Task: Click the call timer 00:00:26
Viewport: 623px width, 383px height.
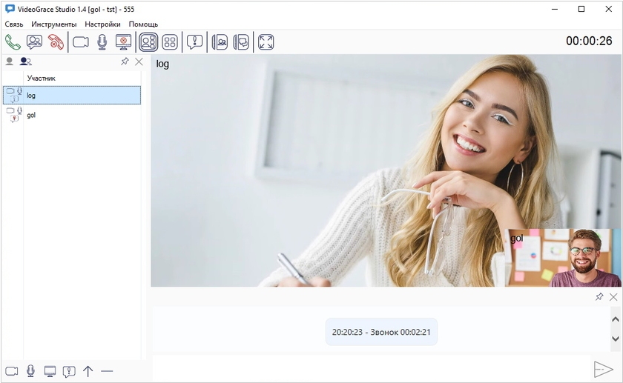Action: (x=589, y=41)
